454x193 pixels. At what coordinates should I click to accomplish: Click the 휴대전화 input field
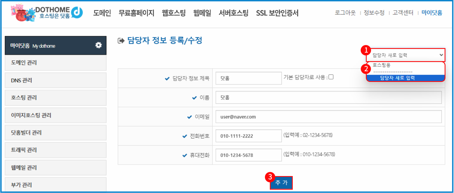point(249,155)
